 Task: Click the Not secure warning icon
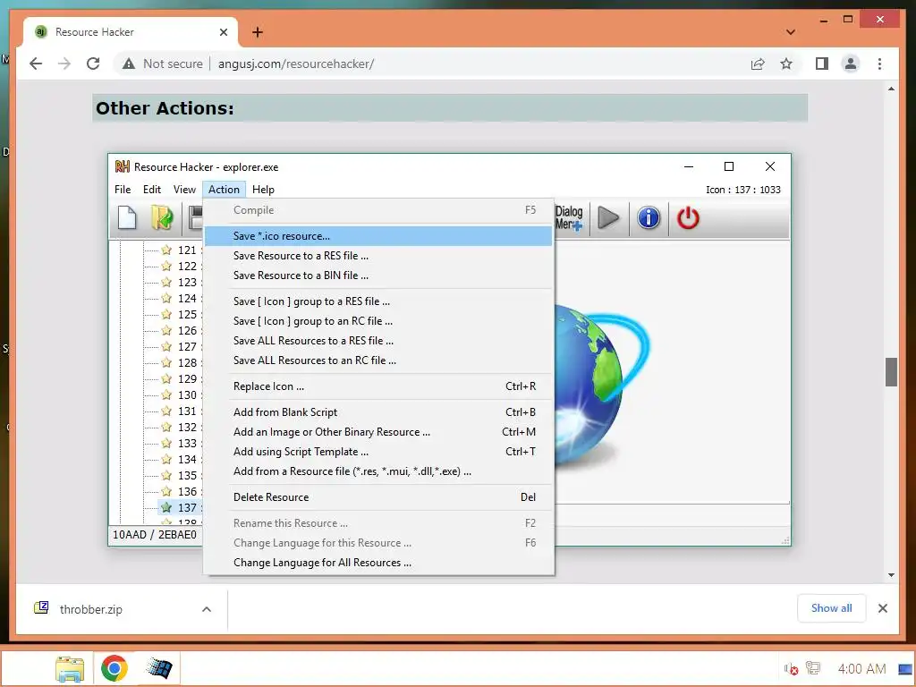[x=129, y=64]
